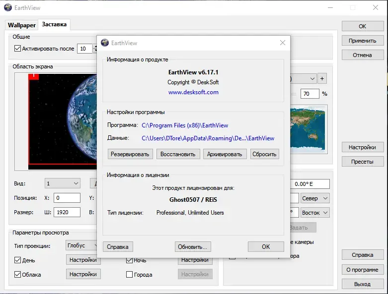Open 'Настройки' for День
This screenshot has height=294, width=388.
[83, 260]
